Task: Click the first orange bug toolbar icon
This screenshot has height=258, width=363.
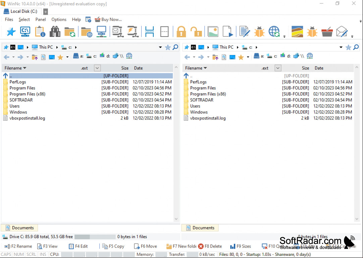Action: click(x=259, y=32)
